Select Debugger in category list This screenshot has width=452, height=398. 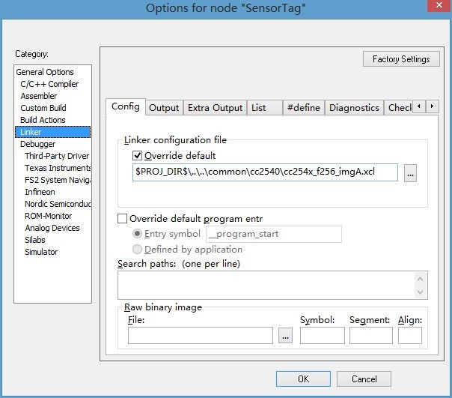tap(38, 144)
